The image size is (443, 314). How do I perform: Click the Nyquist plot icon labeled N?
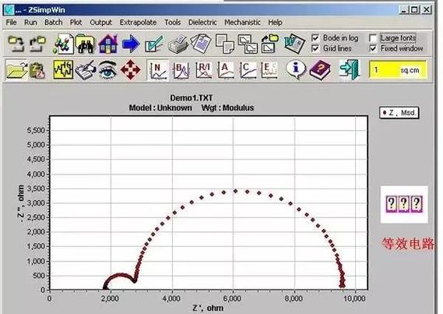(157, 70)
